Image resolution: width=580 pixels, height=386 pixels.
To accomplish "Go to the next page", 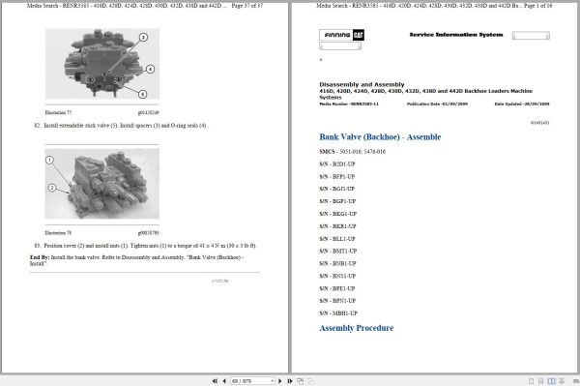I will 280,381.
